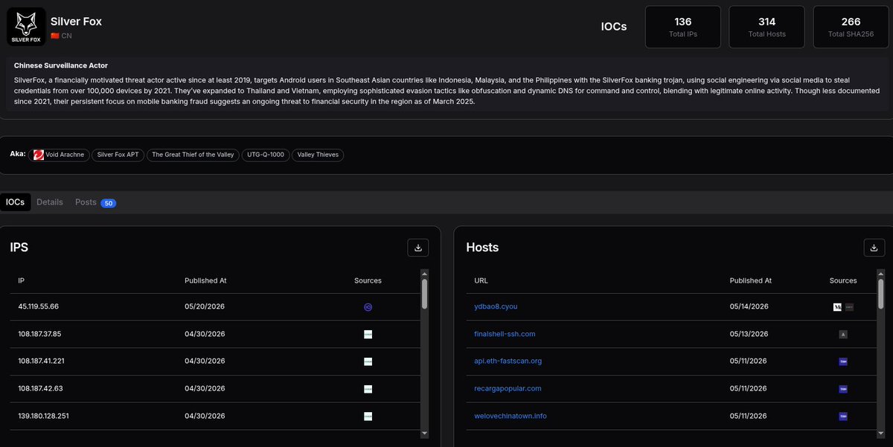
Task: Click IPS table Published At header
Action: click(205, 280)
